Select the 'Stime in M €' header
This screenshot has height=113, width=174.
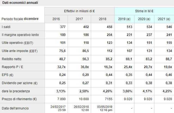(144, 11)
